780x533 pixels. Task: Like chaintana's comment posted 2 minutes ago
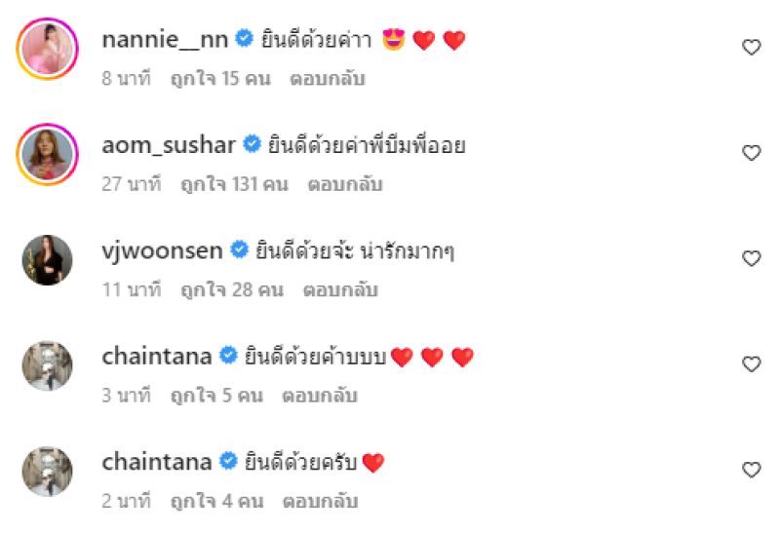[x=751, y=470]
